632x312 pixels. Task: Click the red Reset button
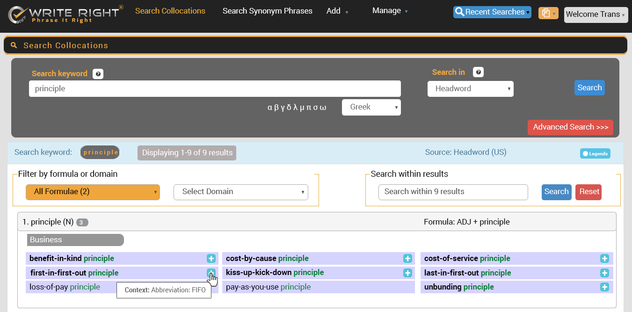[589, 192]
